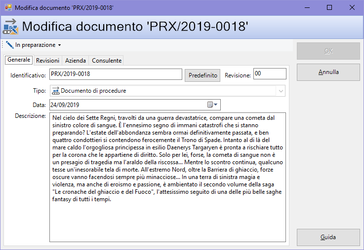
Task: Click the document procedure header icon
Action: coord(10,27)
